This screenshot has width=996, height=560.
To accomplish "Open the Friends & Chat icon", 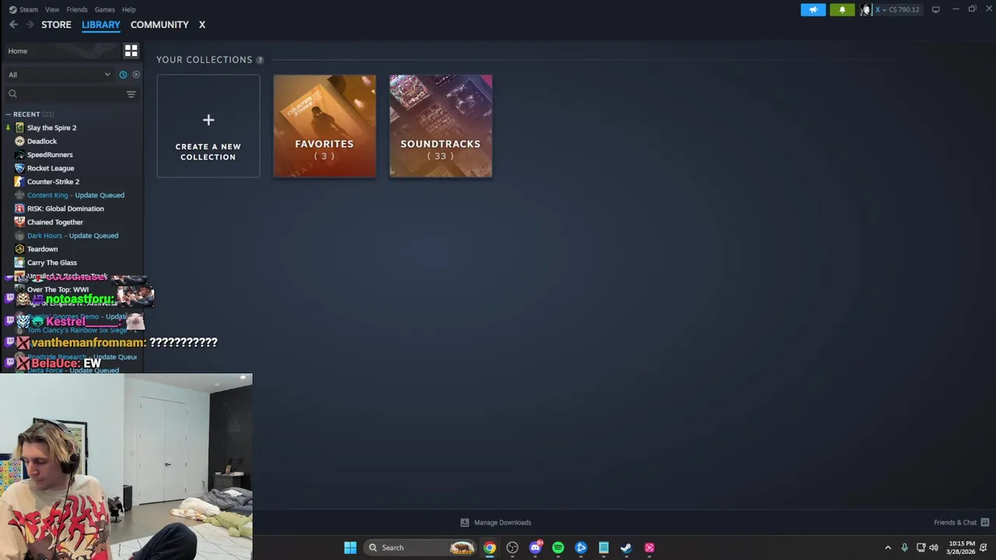I will click(984, 523).
